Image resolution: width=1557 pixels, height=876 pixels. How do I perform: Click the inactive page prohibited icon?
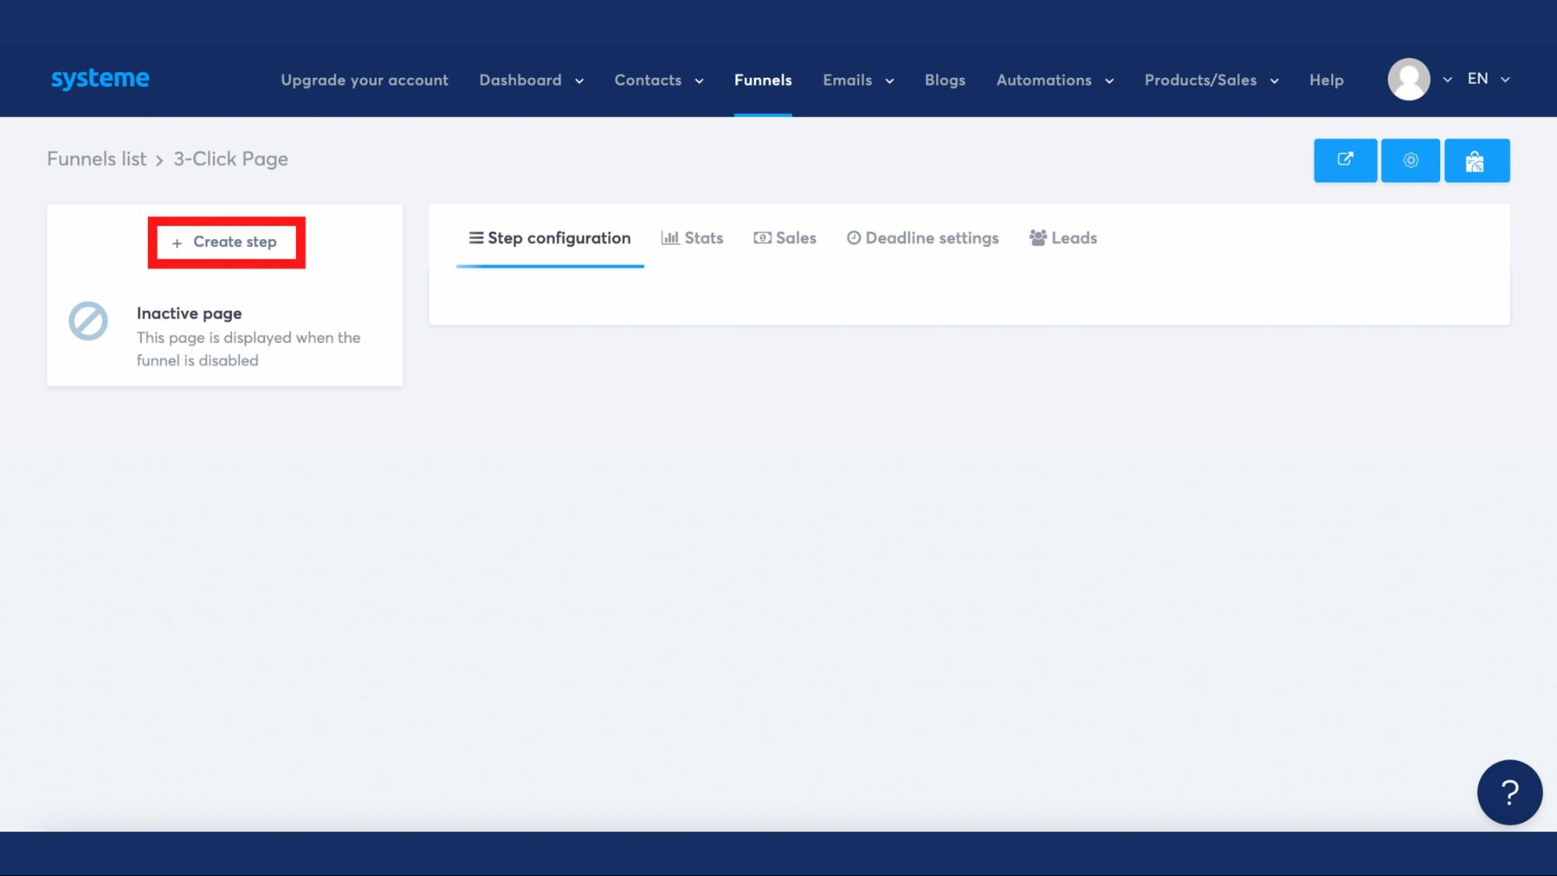(88, 321)
